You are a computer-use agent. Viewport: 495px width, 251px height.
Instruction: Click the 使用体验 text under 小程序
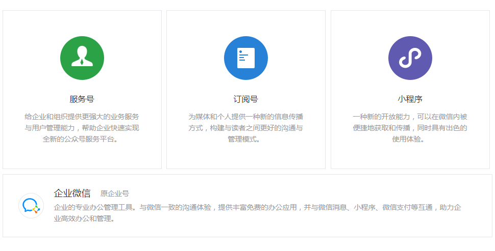(x=410, y=139)
